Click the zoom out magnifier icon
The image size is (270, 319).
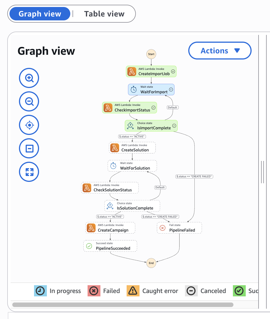click(x=29, y=101)
